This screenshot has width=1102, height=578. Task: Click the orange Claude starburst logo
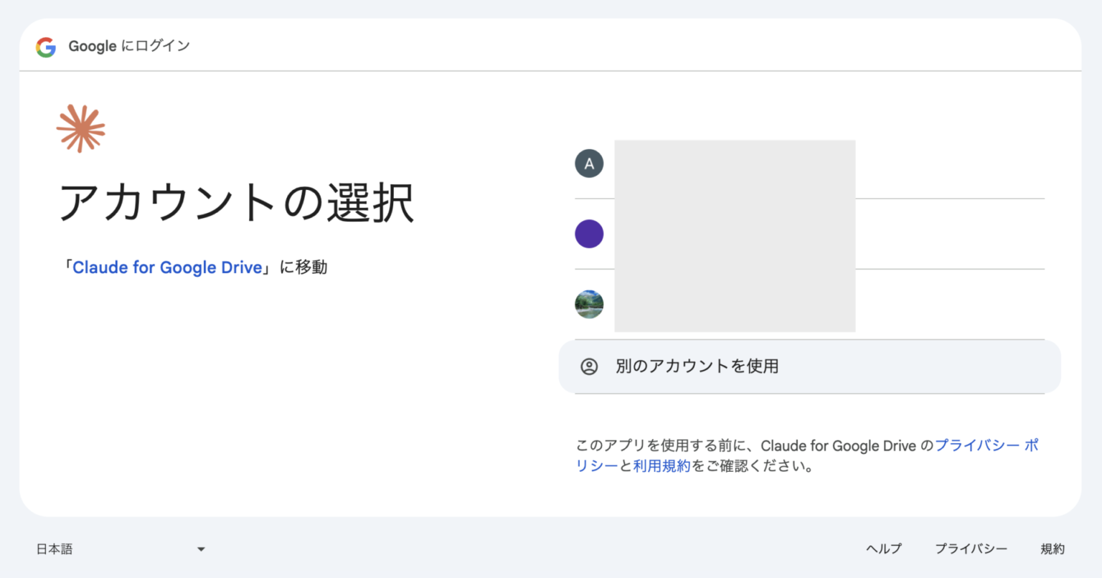(81, 128)
